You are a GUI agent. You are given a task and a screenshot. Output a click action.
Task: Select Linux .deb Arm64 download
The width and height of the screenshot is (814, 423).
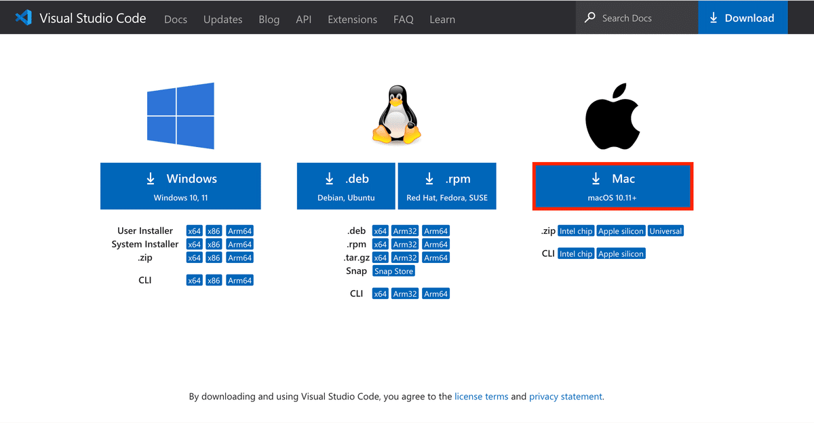tap(435, 231)
